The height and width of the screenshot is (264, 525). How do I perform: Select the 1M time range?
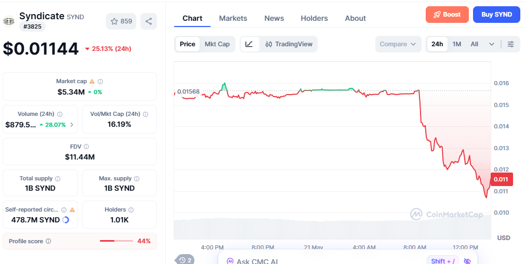(x=457, y=44)
